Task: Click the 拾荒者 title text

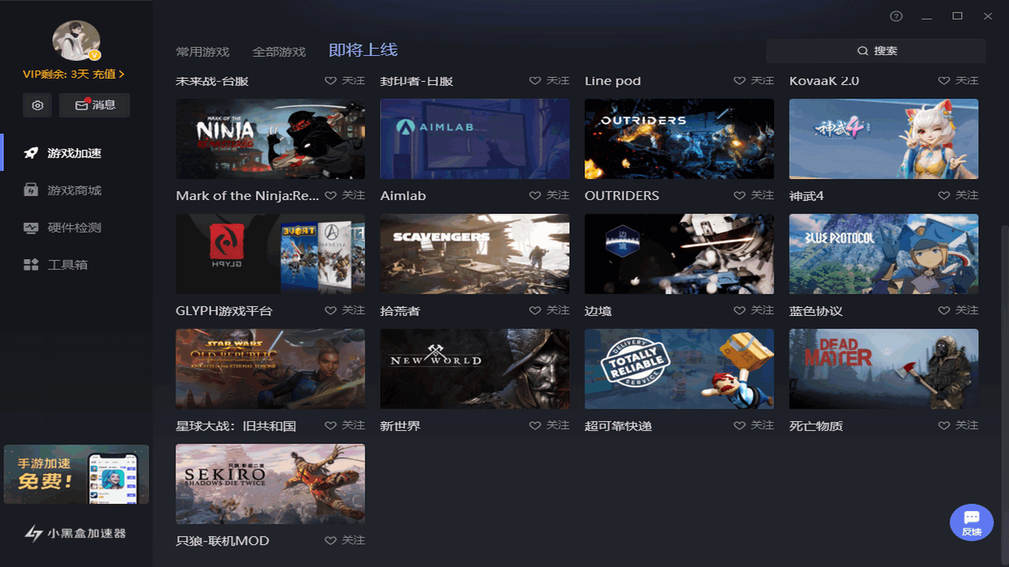Action: (x=400, y=311)
